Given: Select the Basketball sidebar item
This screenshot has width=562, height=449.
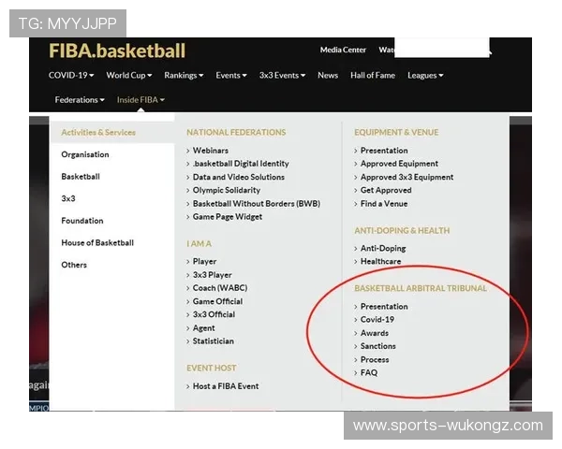Looking at the screenshot, I should tap(81, 177).
